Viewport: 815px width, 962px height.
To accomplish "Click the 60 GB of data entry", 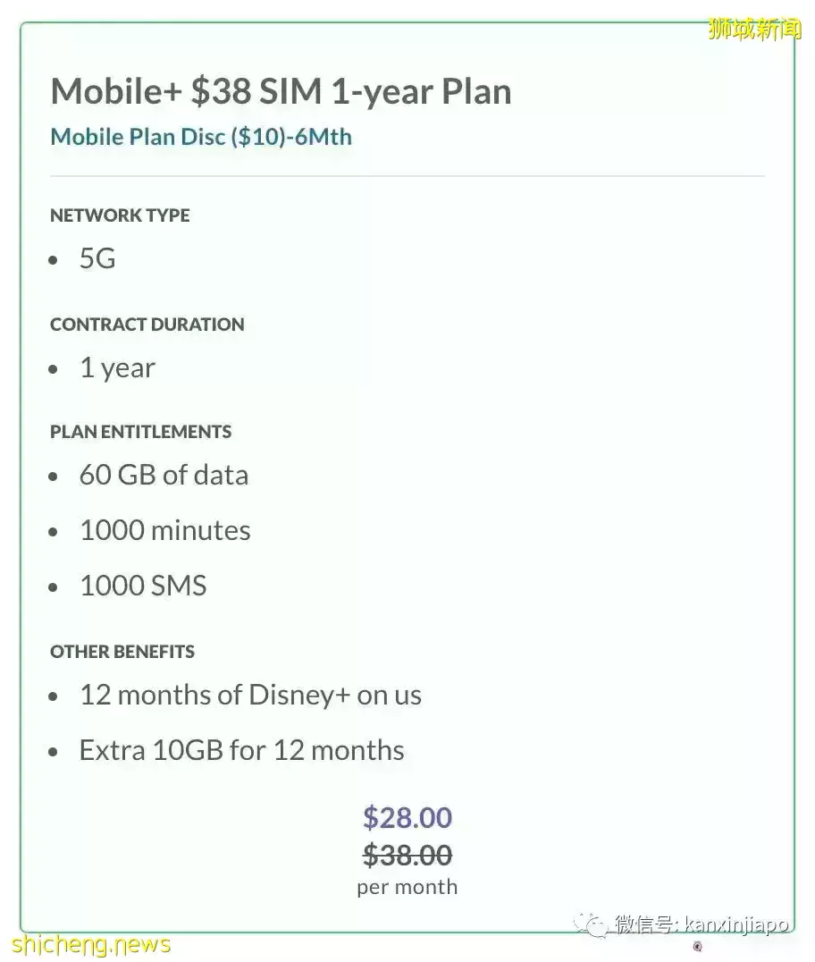I will pos(164,476).
